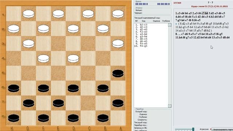Click the white checker on H2

(13, 29)
